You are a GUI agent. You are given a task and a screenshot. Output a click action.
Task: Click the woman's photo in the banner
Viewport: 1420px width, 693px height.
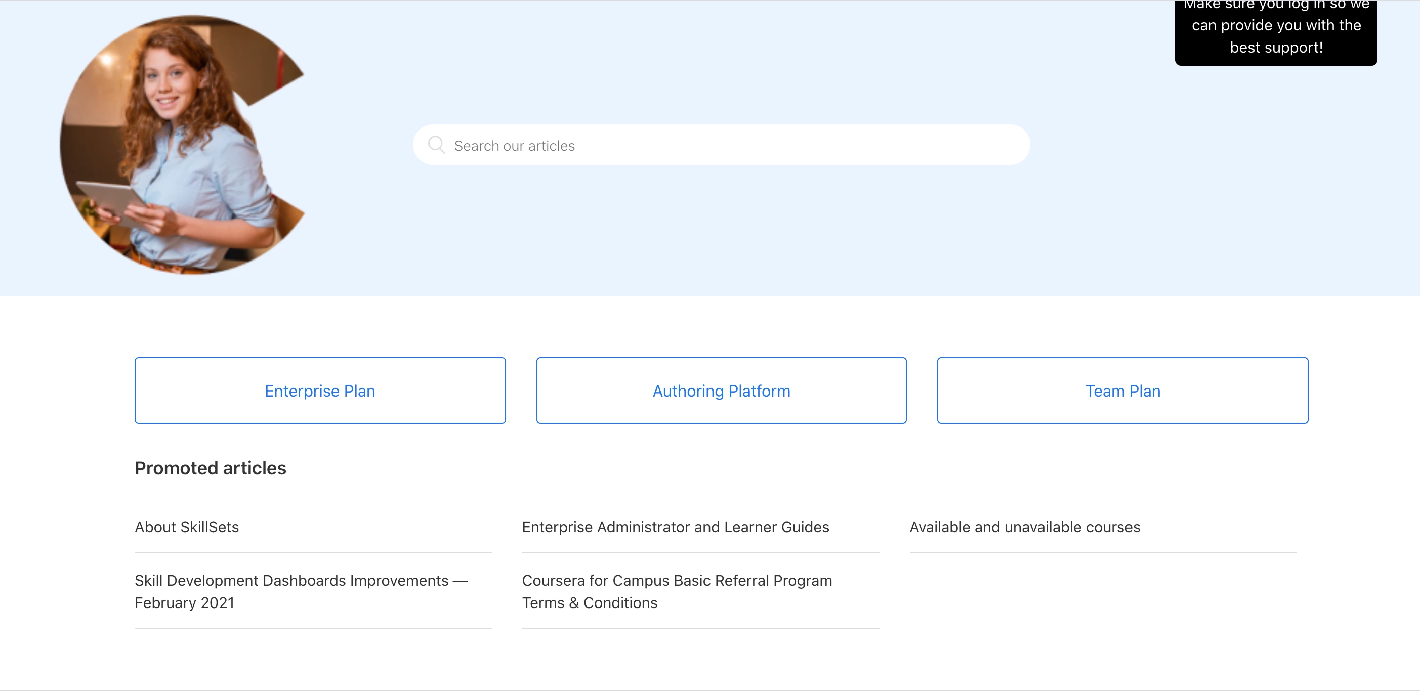pyautogui.click(x=182, y=144)
